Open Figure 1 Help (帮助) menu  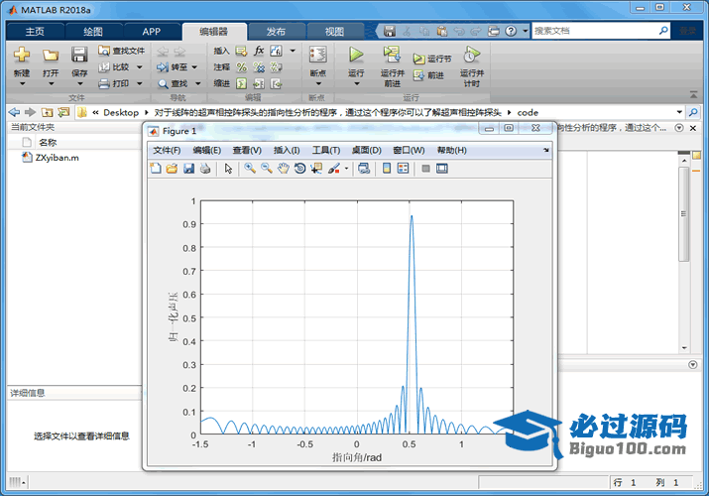pos(451,150)
